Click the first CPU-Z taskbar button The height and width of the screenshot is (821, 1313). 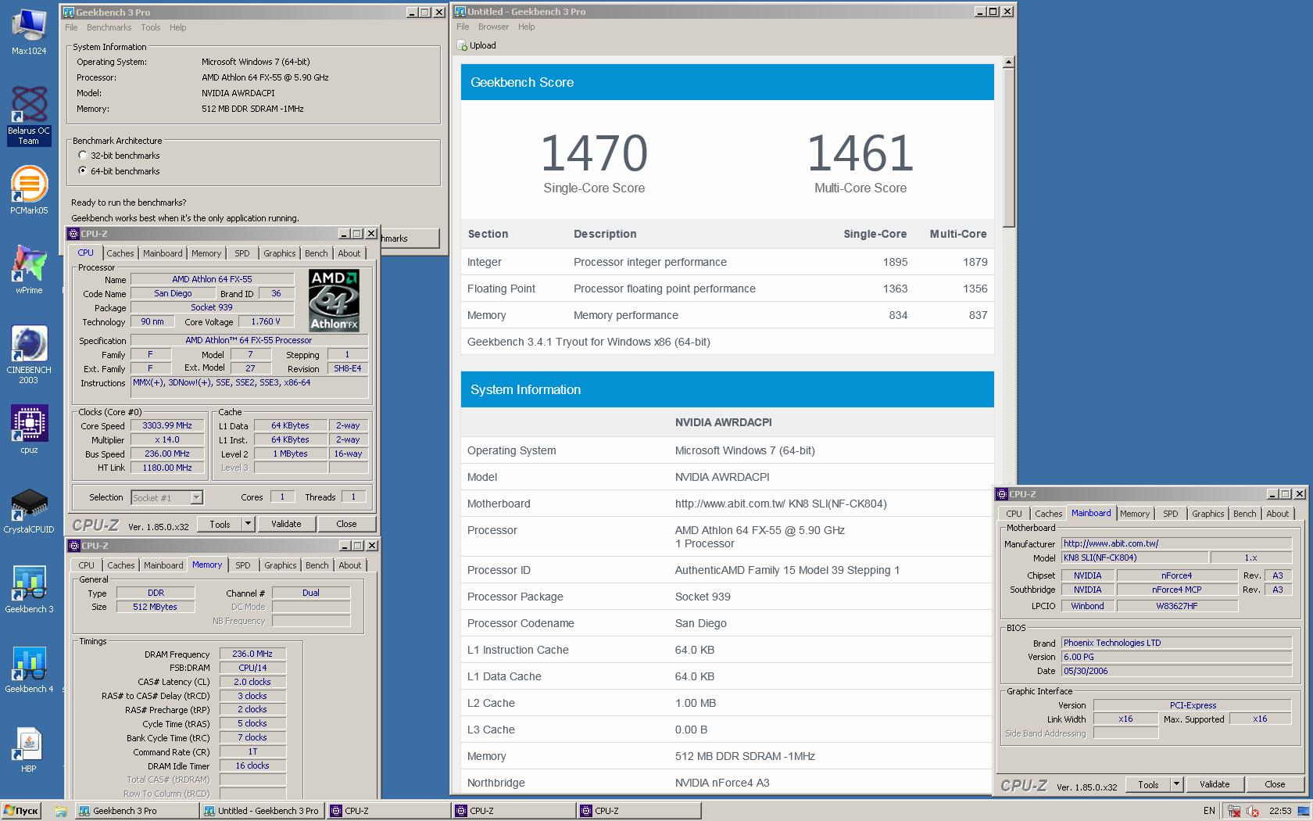[388, 811]
